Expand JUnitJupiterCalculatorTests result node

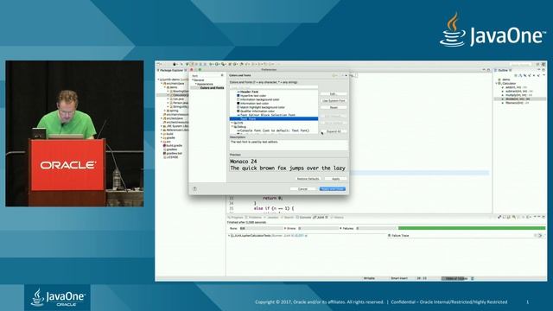229,236
